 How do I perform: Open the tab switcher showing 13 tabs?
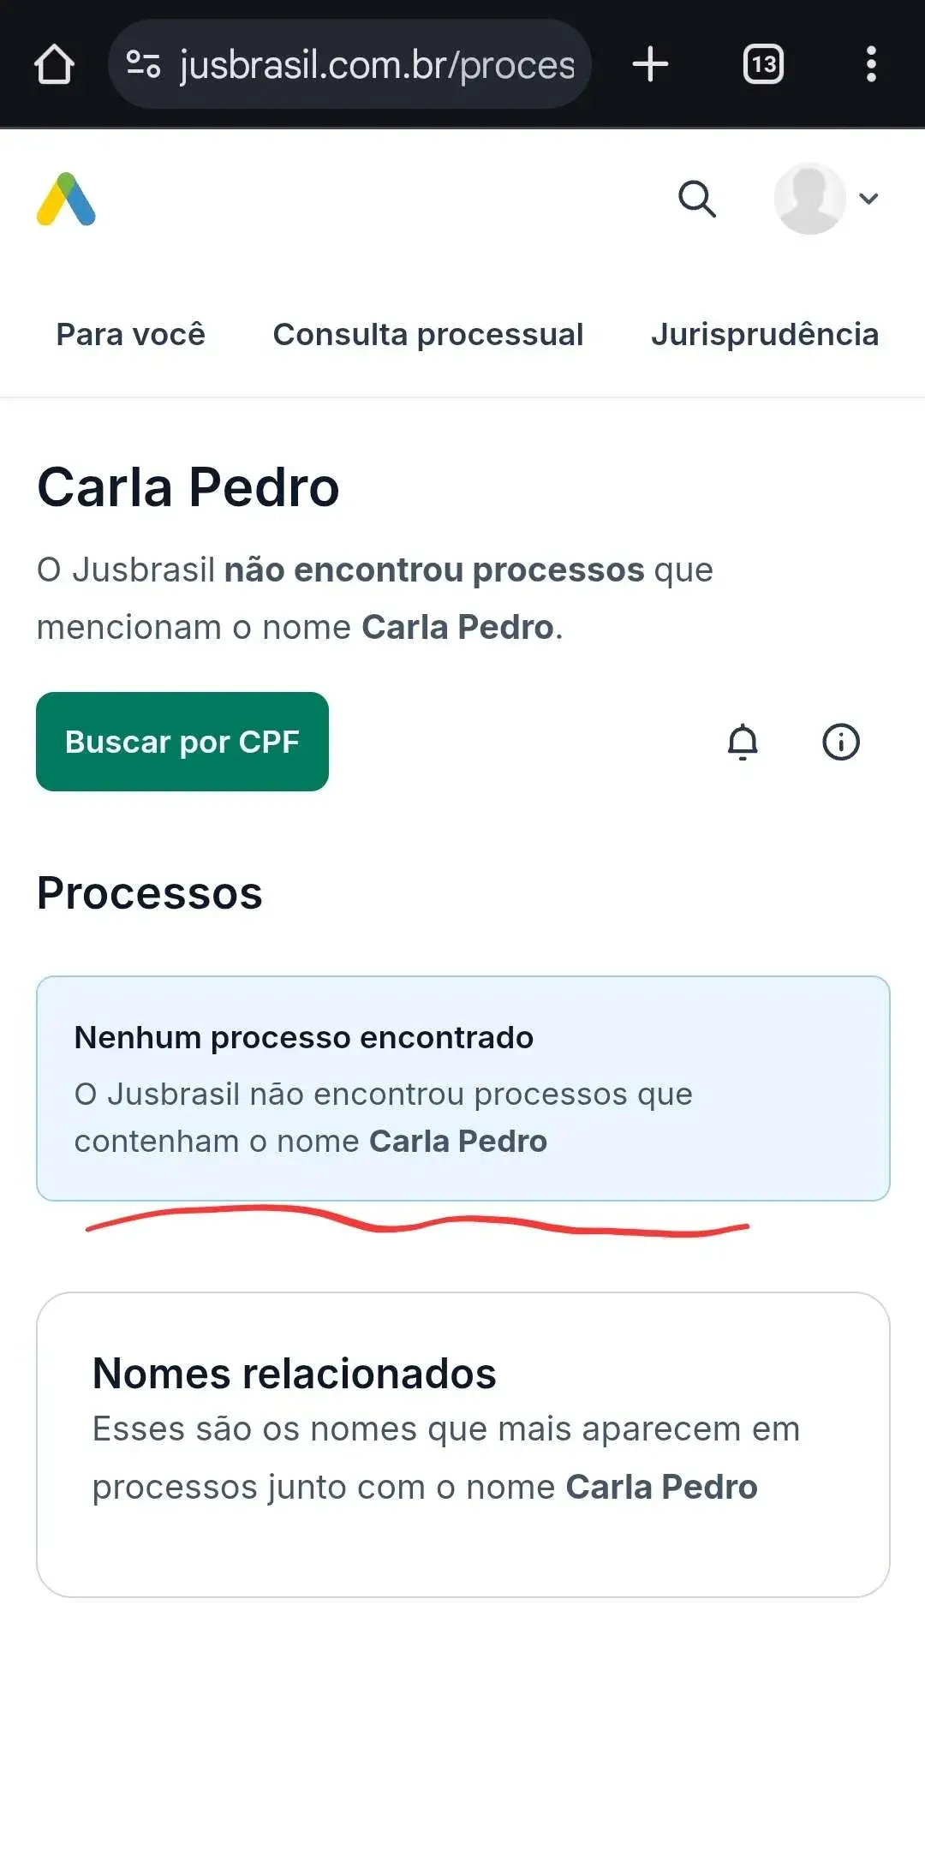(763, 64)
